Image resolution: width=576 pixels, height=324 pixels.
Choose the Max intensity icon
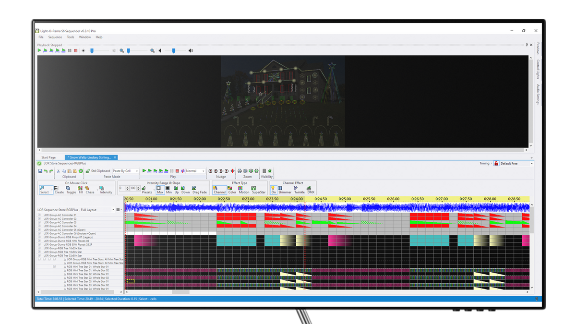coord(160,190)
